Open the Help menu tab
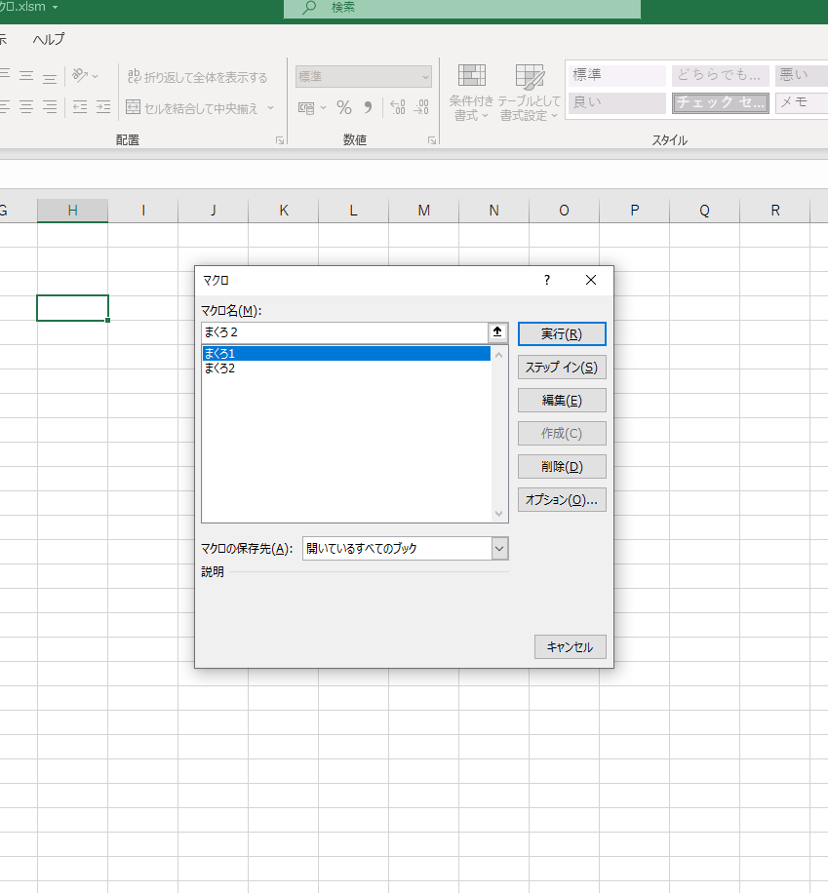The width and height of the screenshot is (828, 893). click(49, 39)
